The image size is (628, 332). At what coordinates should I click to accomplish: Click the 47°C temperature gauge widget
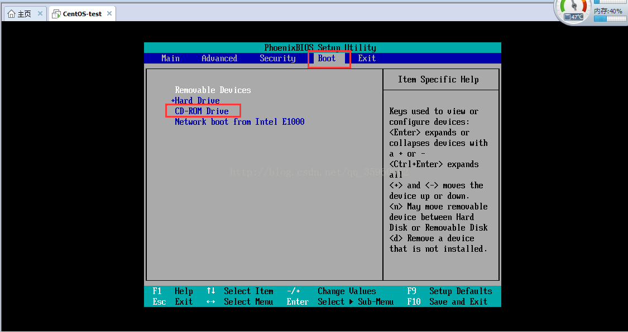pos(574,11)
